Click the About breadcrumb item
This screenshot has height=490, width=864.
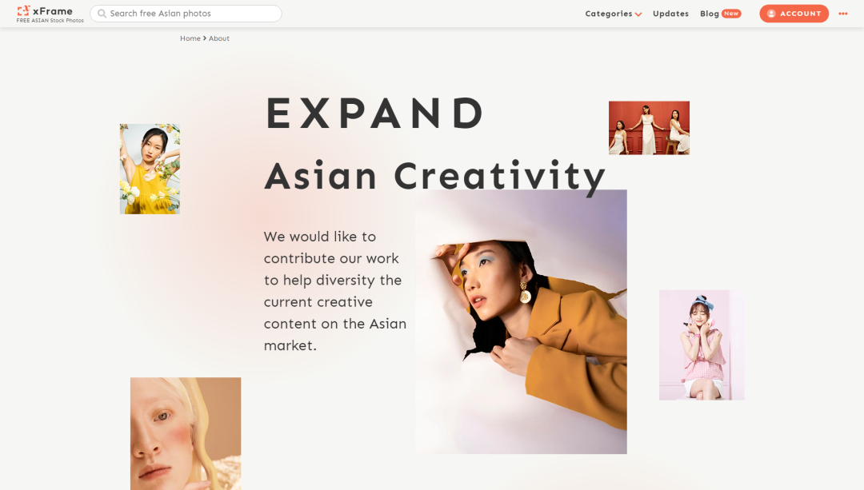[x=218, y=38]
